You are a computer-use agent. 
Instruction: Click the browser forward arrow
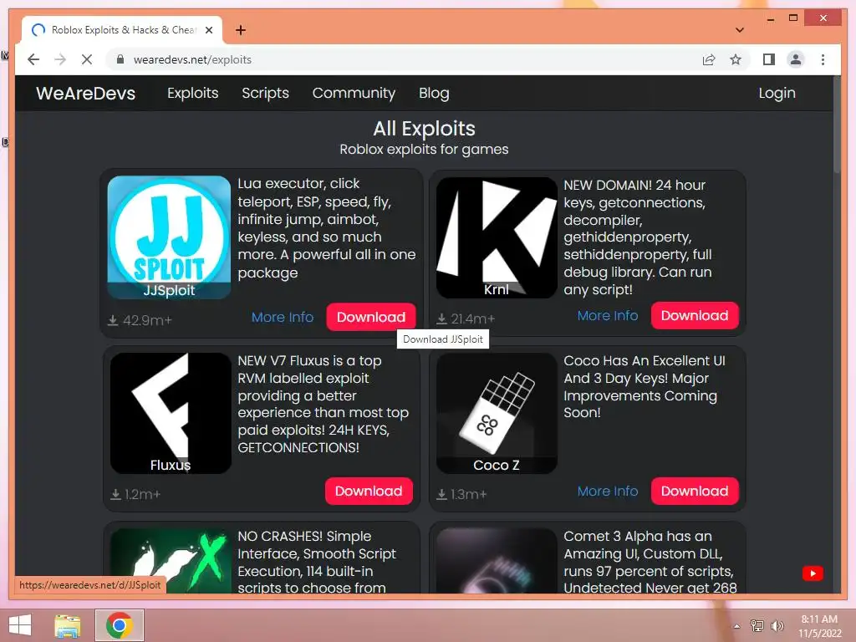(x=60, y=59)
